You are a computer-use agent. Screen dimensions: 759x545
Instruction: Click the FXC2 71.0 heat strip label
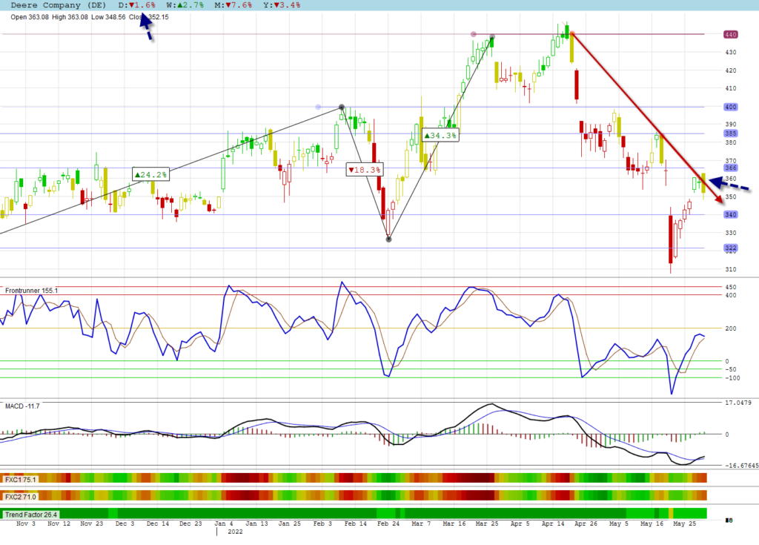pyautogui.click(x=20, y=497)
